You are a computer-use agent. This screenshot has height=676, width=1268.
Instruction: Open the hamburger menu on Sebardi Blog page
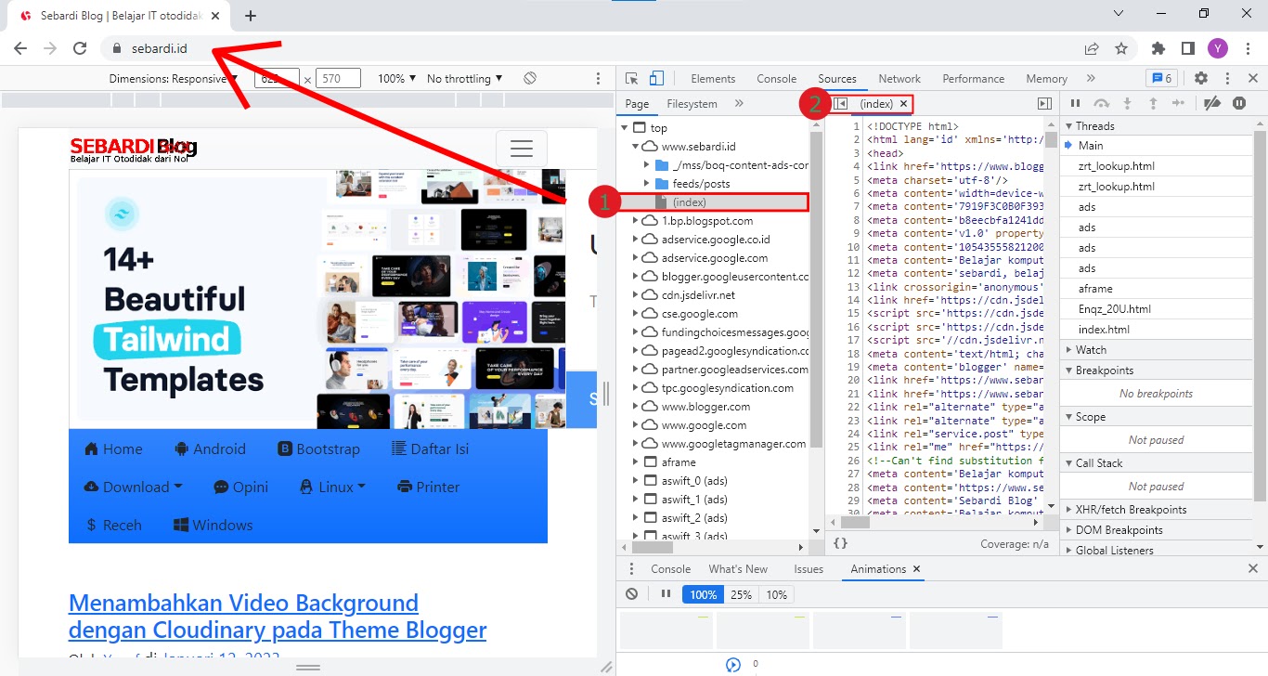click(522, 149)
